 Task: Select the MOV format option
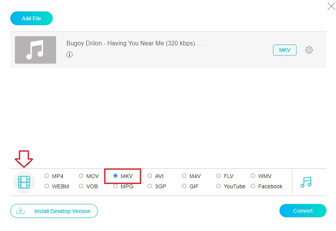click(x=81, y=176)
